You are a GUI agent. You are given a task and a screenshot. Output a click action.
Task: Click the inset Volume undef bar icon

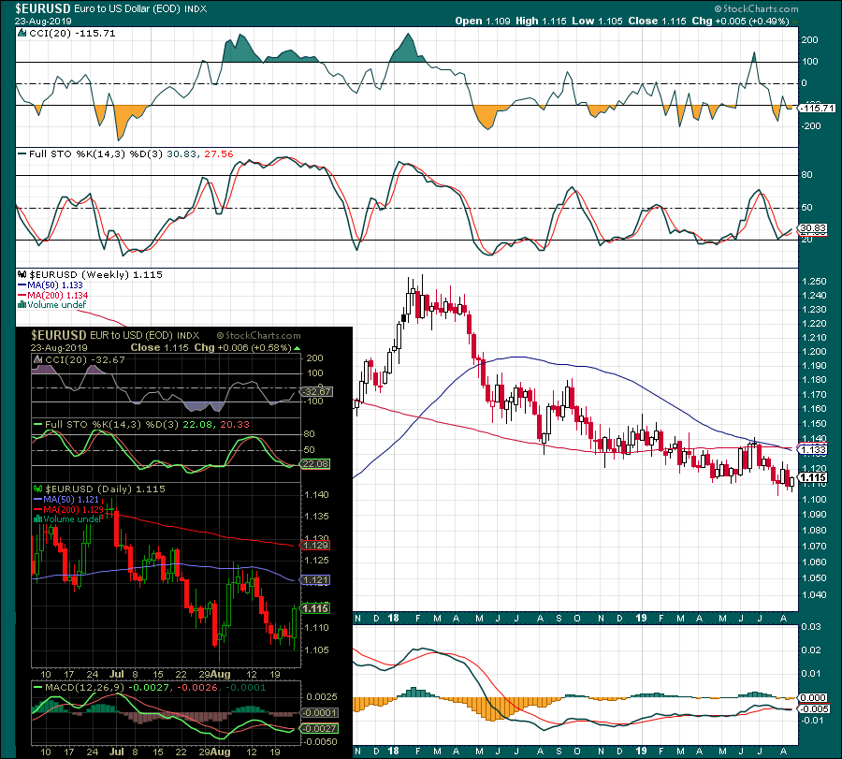37,518
